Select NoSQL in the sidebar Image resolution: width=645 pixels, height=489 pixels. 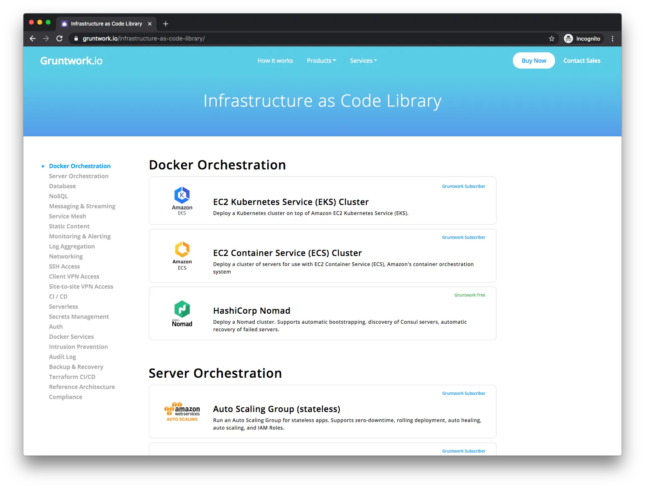pos(59,196)
